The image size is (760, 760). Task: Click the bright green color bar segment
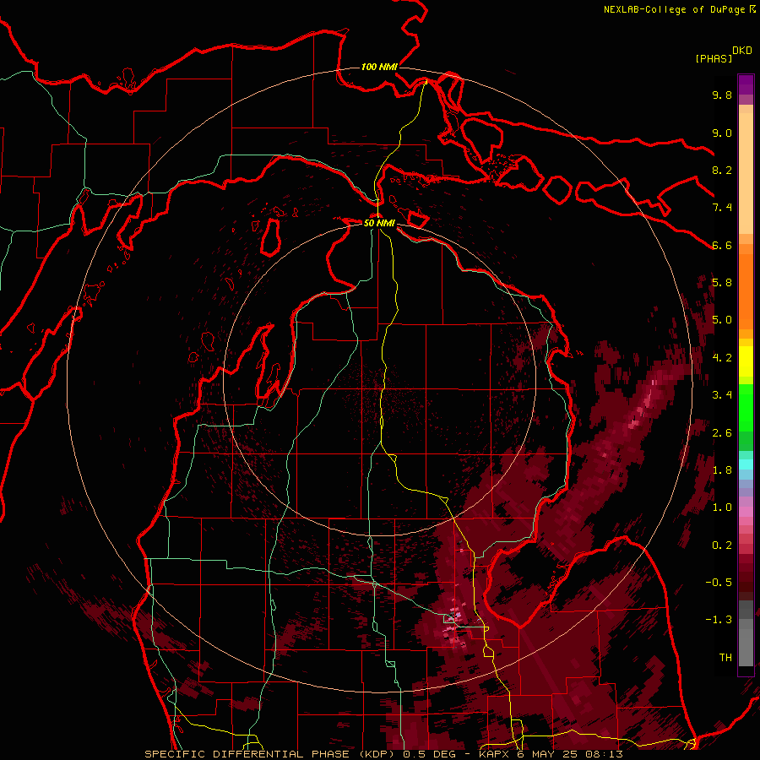pos(746,408)
